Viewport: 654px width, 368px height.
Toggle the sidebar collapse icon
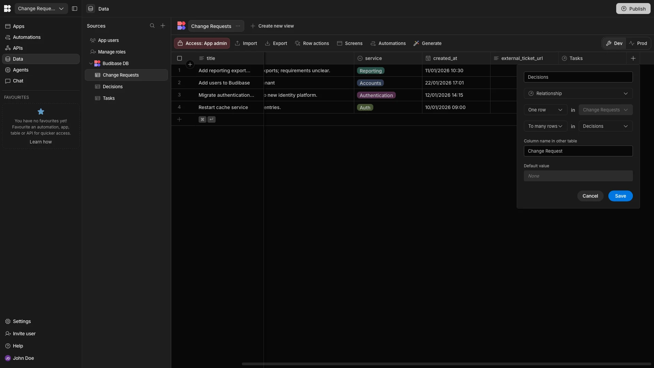point(75,9)
